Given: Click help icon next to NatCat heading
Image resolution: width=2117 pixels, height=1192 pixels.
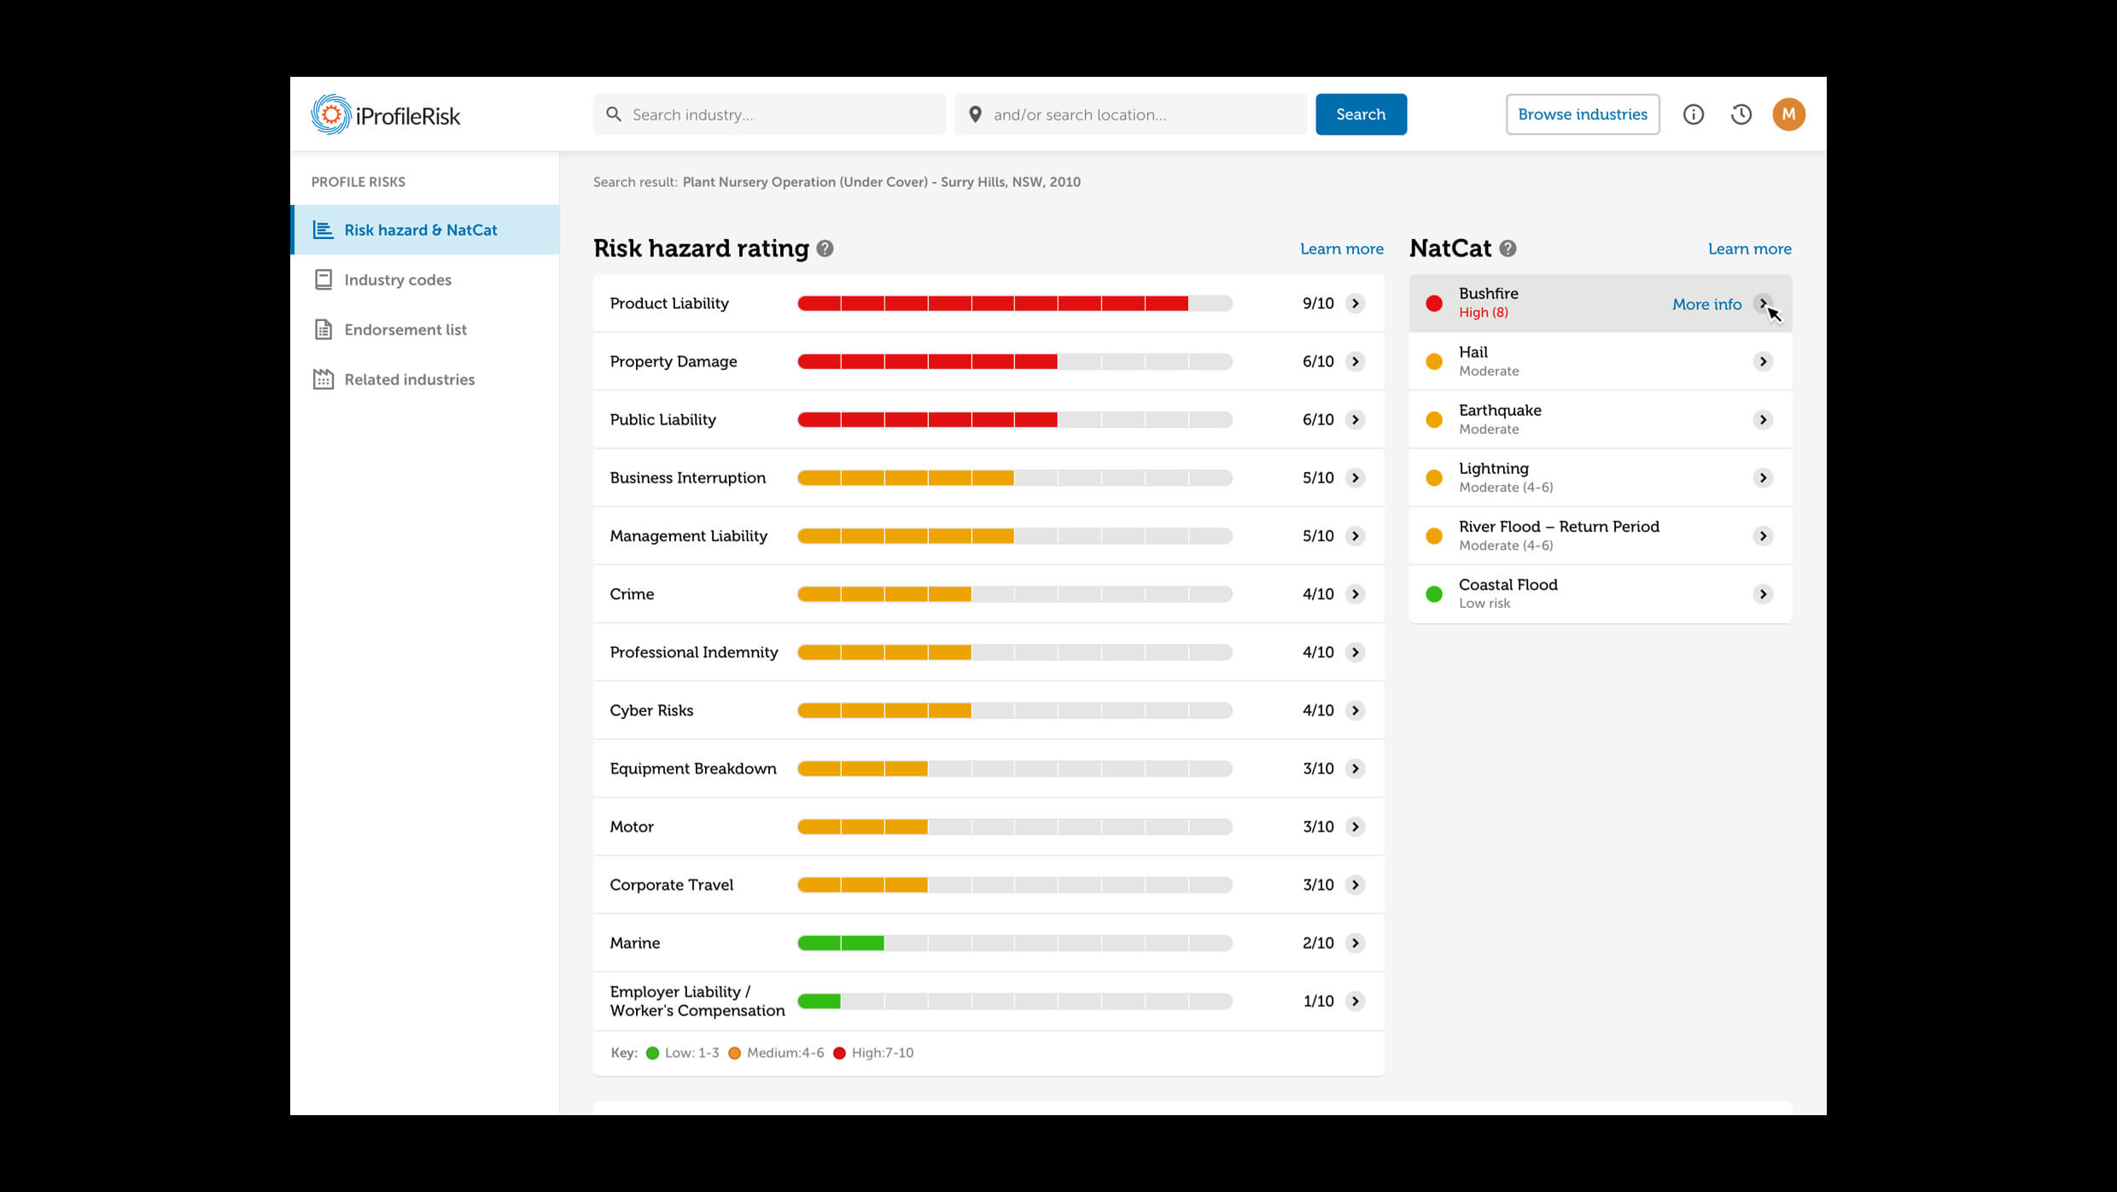Looking at the screenshot, I should click(1508, 248).
